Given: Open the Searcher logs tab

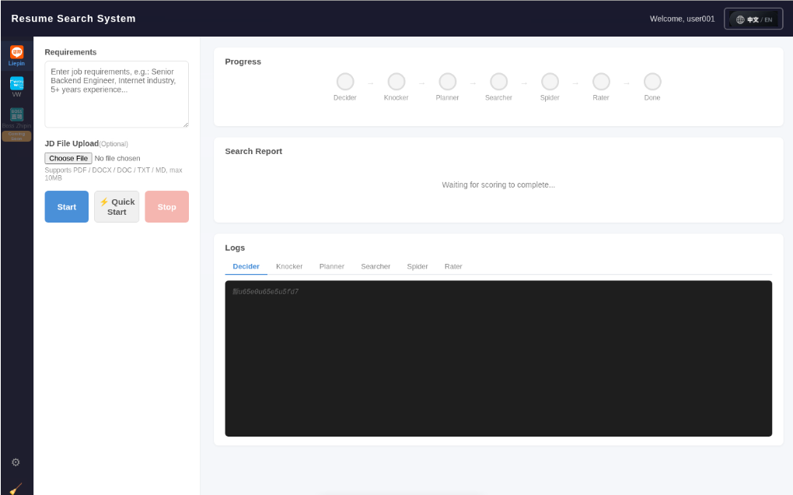Looking at the screenshot, I should click(376, 266).
